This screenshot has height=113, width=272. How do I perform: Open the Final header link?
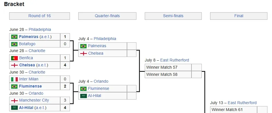point(239,16)
